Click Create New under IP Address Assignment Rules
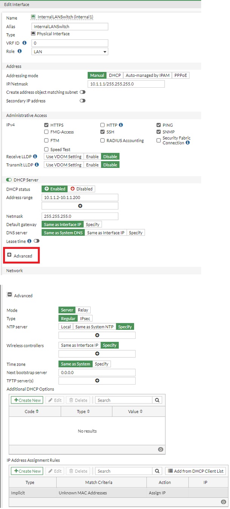 26,471
